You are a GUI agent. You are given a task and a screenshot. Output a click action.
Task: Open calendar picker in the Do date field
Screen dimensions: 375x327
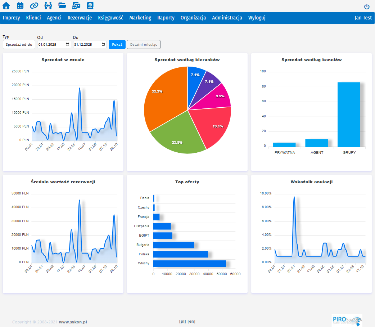click(x=104, y=45)
